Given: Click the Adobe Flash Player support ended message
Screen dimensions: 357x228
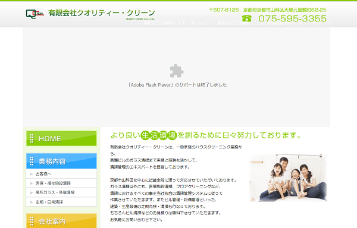Looking at the screenshot, I should coord(177,85).
